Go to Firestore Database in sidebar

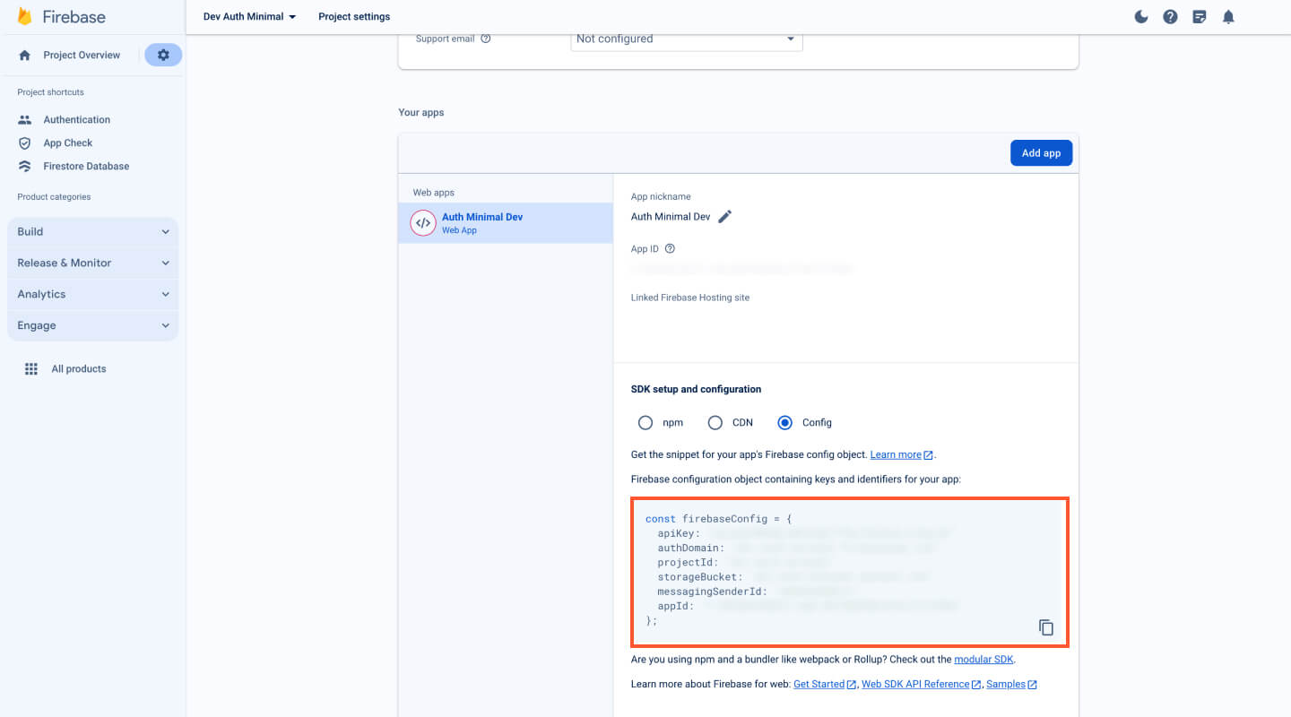tap(86, 166)
